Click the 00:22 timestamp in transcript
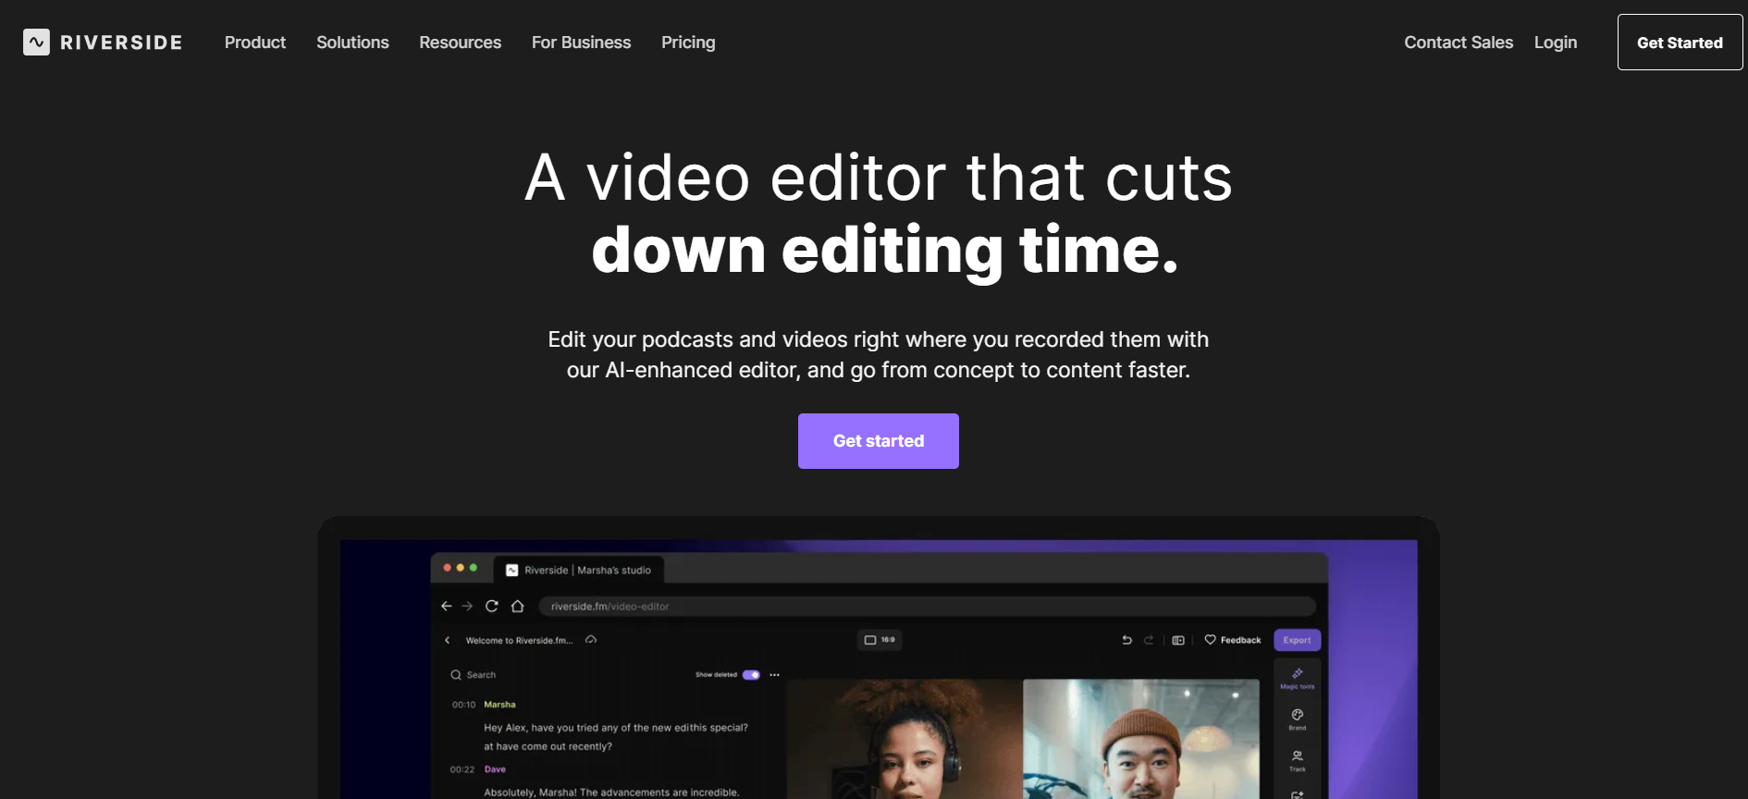1748x799 pixels. coord(462,769)
